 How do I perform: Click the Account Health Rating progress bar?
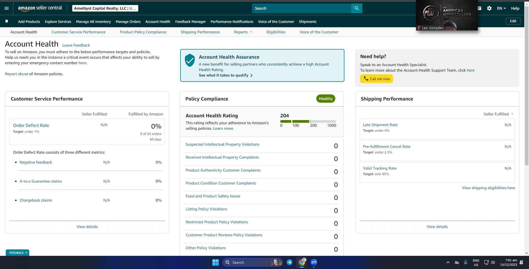tap(308, 121)
